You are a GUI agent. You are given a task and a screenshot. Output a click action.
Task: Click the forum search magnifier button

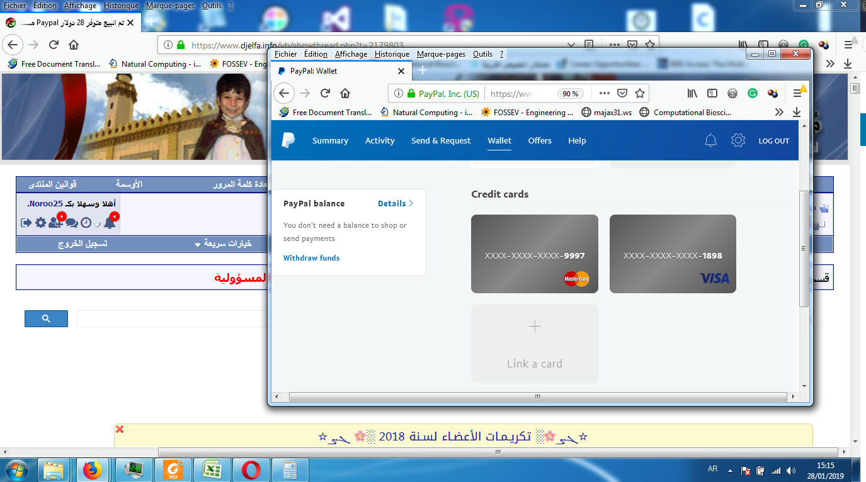pyautogui.click(x=46, y=318)
